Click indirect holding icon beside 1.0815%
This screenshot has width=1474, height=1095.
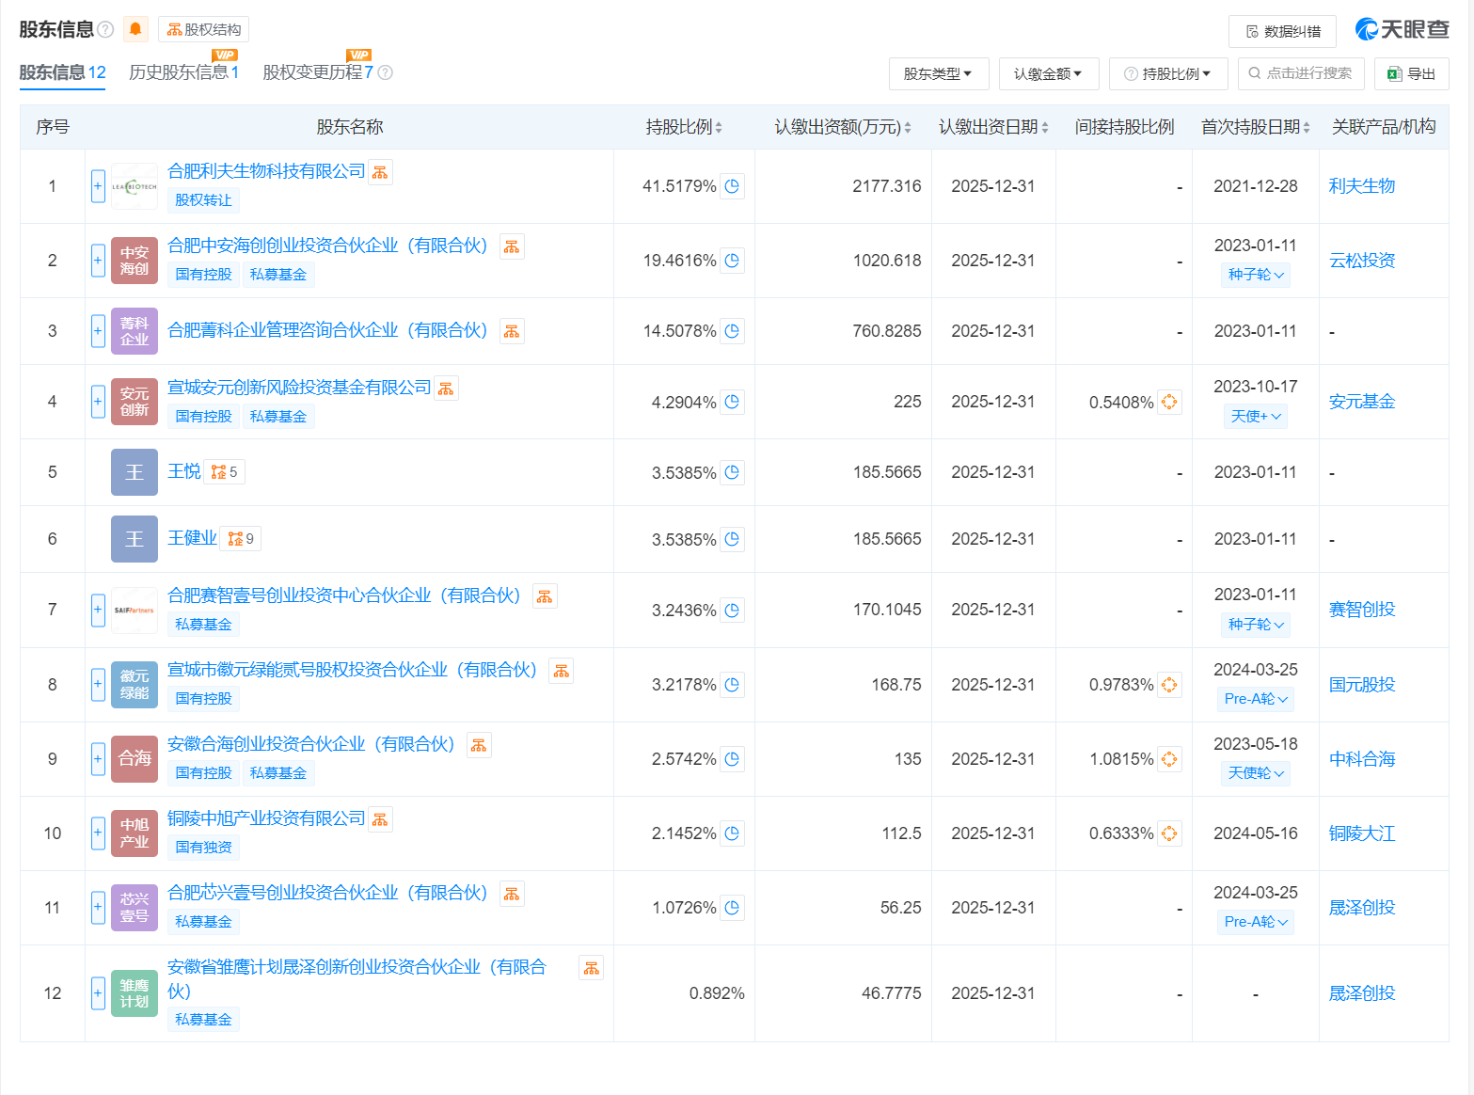coord(1169,759)
